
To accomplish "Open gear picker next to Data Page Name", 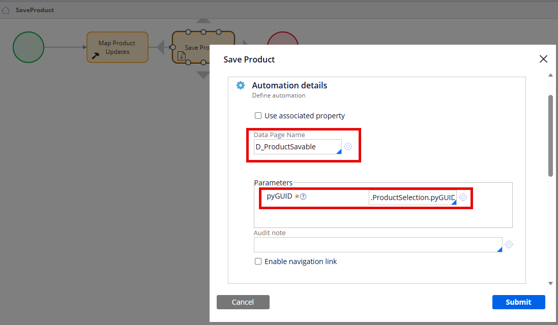I will click(348, 146).
